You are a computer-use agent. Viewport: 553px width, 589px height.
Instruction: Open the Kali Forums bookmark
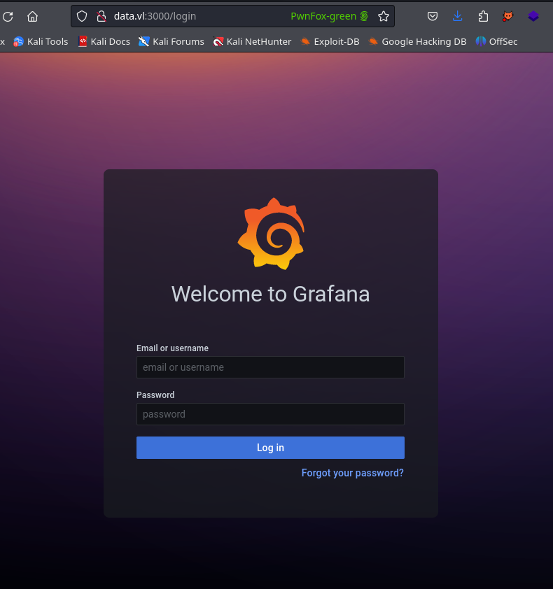[x=171, y=41]
